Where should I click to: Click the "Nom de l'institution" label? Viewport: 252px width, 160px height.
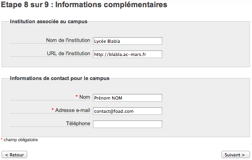(68, 40)
